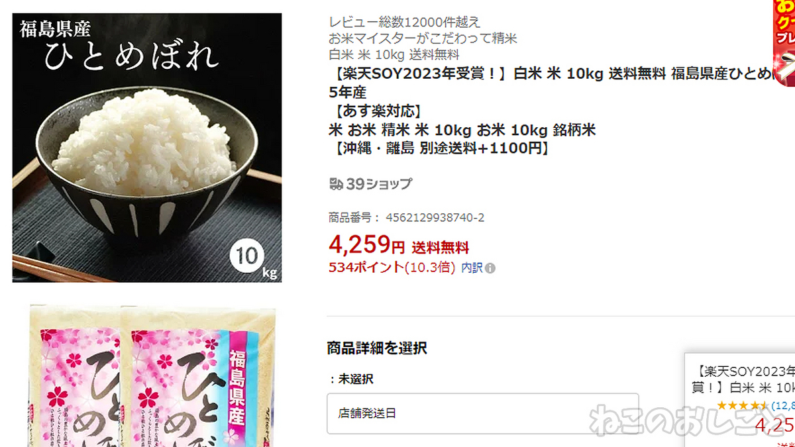Image resolution: width=795 pixels, height=447 pixels.
Task: Click the 商品詳細を選択 heading
Action: [x=377, y=348]
